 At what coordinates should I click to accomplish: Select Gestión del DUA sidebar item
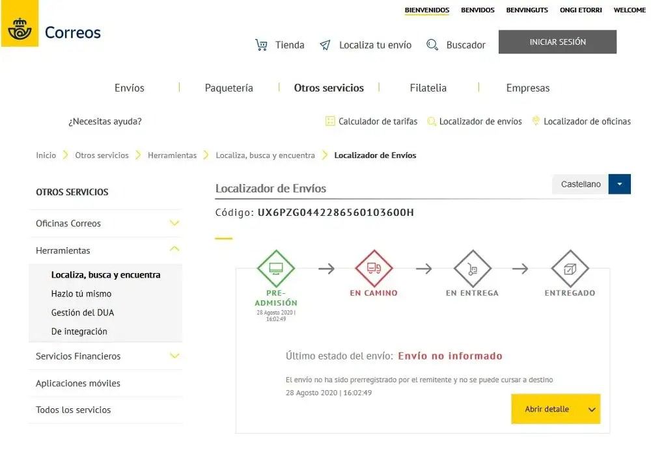[83, 312]
